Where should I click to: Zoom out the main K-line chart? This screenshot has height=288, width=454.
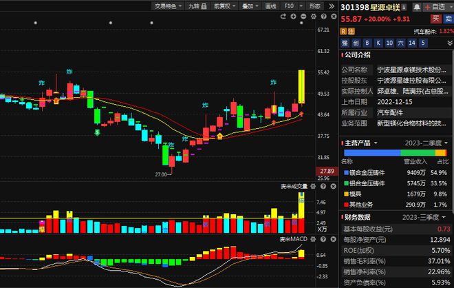303,17
